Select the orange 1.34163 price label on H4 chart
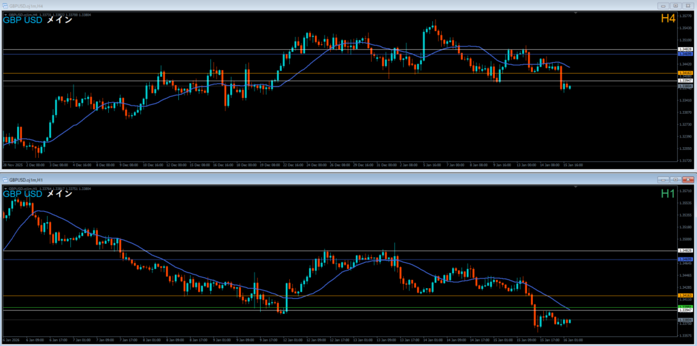This screenshot has width=697, height=346. click(x=685, y=72)
